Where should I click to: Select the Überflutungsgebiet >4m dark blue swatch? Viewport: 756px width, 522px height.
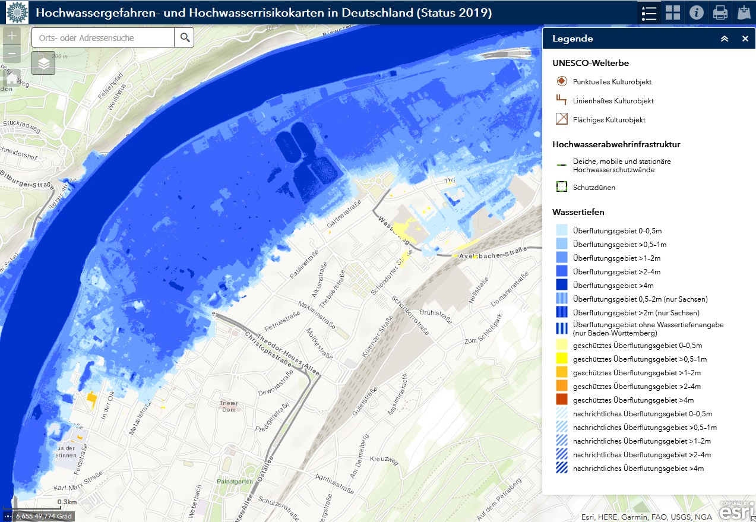coord(562,284)
